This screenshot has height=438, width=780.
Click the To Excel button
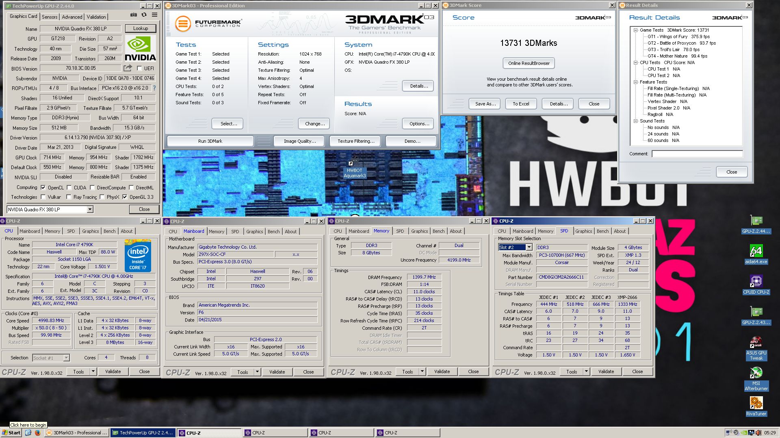pos(521,104)
